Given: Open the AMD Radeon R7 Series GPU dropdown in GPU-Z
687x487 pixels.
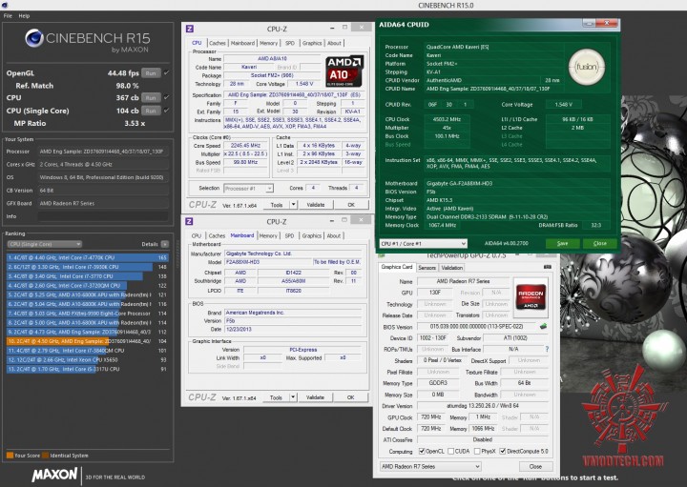Looking at the screenshot, I should [430, 466].
